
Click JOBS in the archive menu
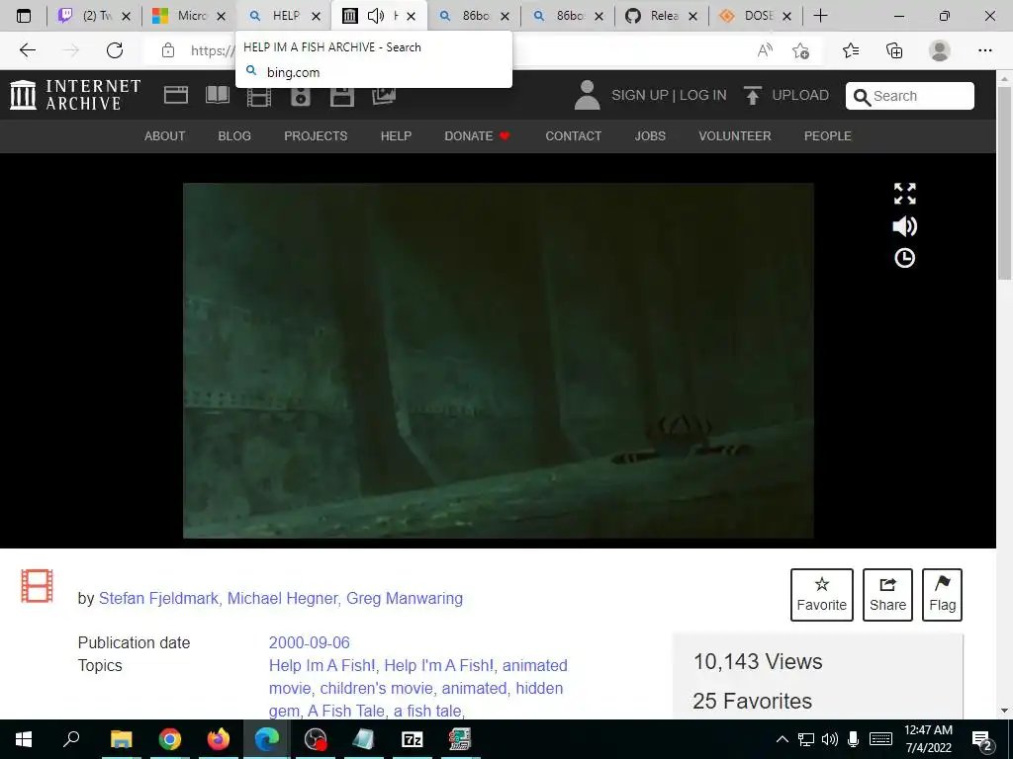650,136
